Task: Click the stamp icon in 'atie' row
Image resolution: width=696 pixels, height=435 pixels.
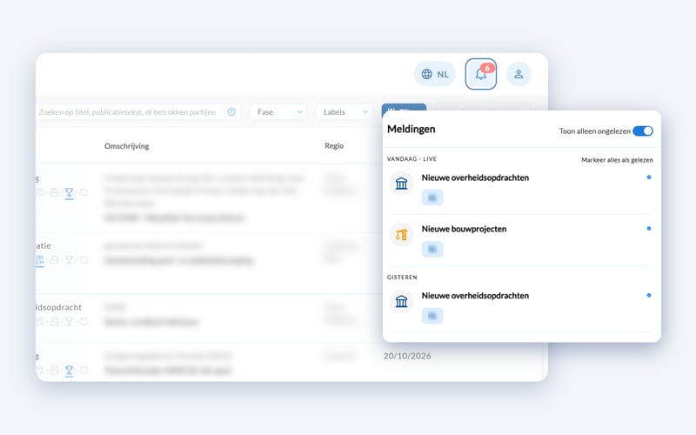Action: pyautogui.click(x=54, y=259)
